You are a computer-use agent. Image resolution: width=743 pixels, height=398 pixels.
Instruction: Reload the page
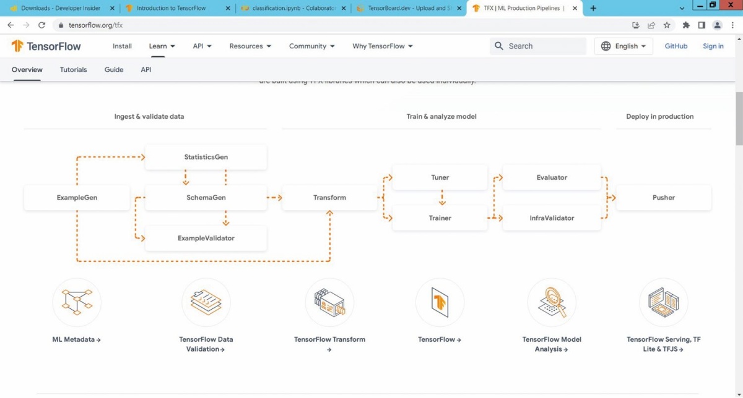41,25
